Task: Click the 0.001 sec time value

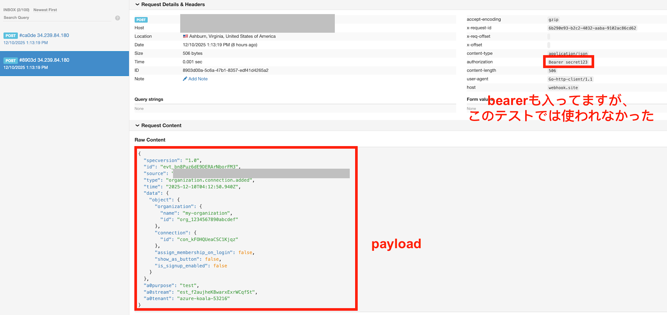Action: [192, 62]
